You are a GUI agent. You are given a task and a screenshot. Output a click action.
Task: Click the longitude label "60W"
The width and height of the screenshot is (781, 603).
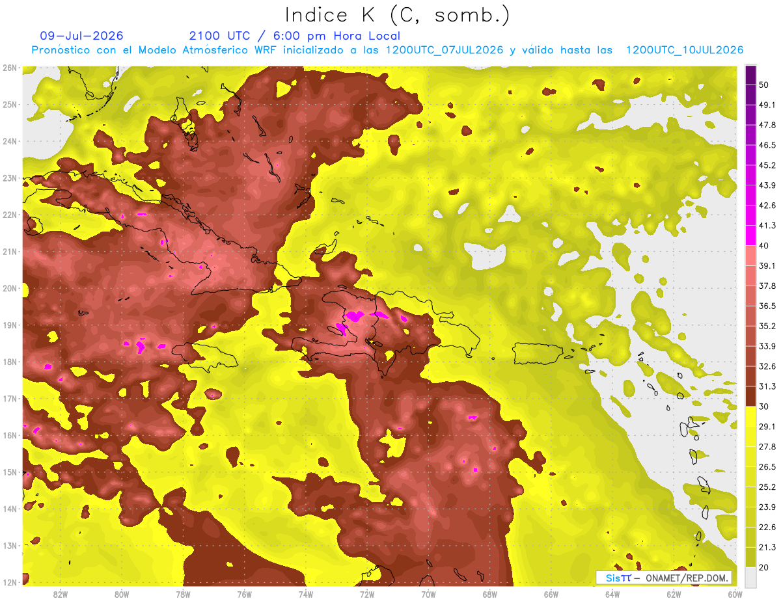click(x=735, y=594)
